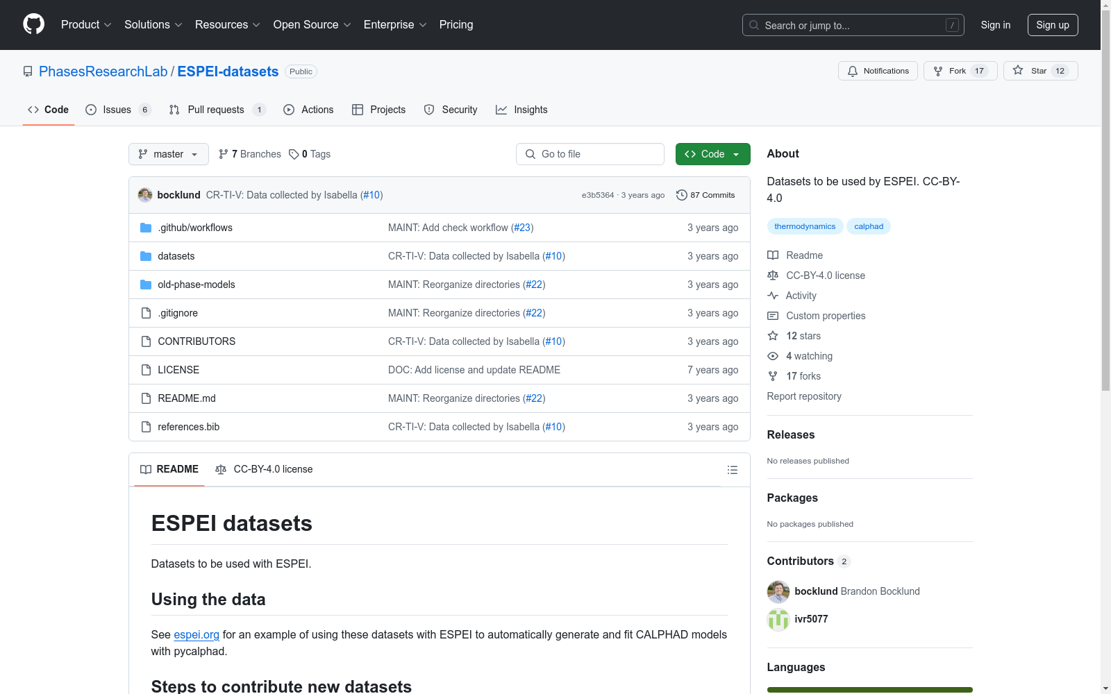The image size is (1111, 694).
Task: Open the README outline list icon
Action: [732, 470]
